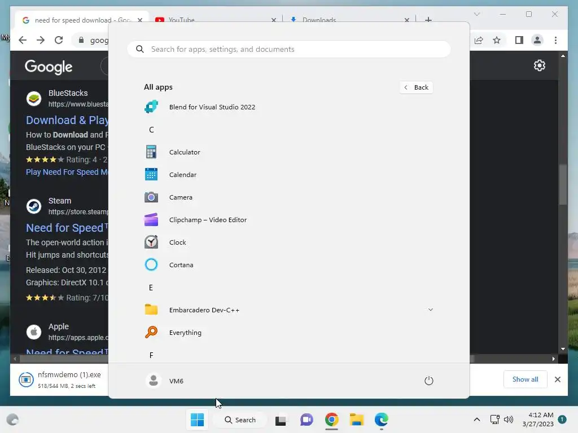Open the Chat app on taskbar

tap(306, 419)
